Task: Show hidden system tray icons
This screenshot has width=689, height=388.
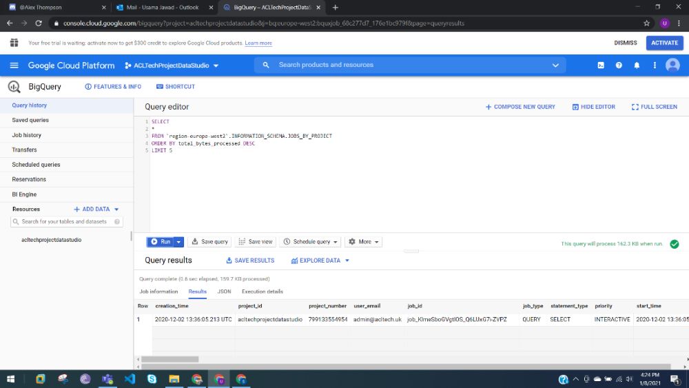Action: [575, 379]
